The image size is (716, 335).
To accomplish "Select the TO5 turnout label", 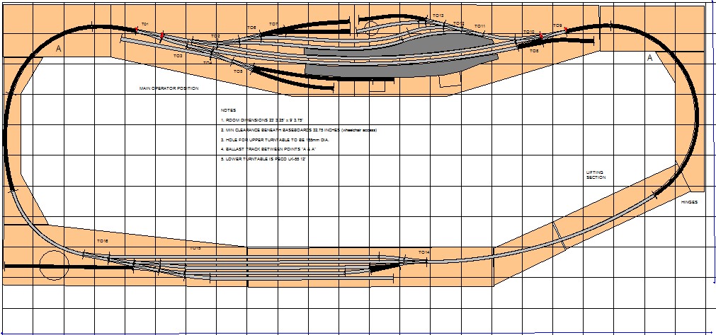I will click(x=238, y=71).
